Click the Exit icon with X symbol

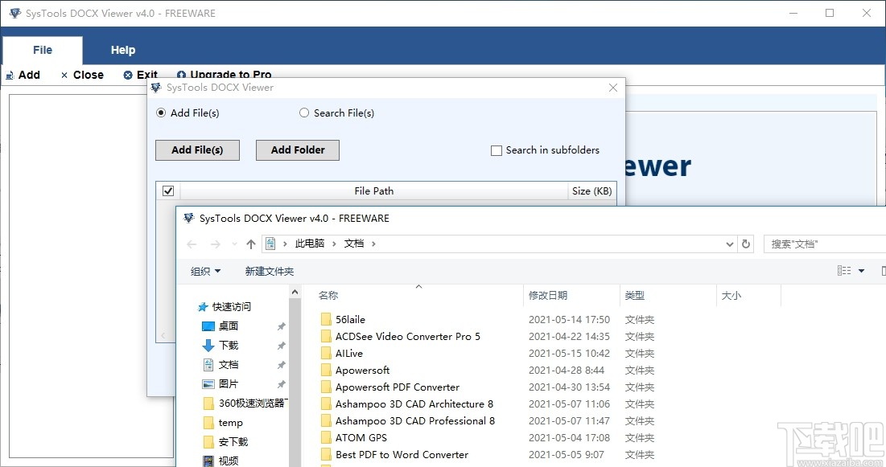tap(129, 75)
